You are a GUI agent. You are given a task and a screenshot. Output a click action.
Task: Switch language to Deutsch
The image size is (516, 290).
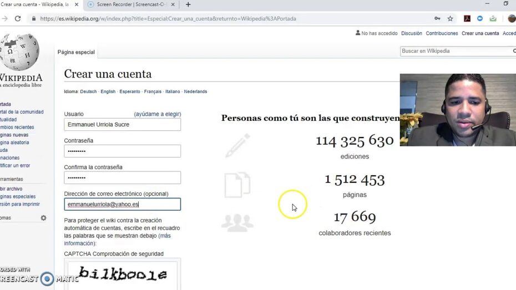tap(89, 91)
